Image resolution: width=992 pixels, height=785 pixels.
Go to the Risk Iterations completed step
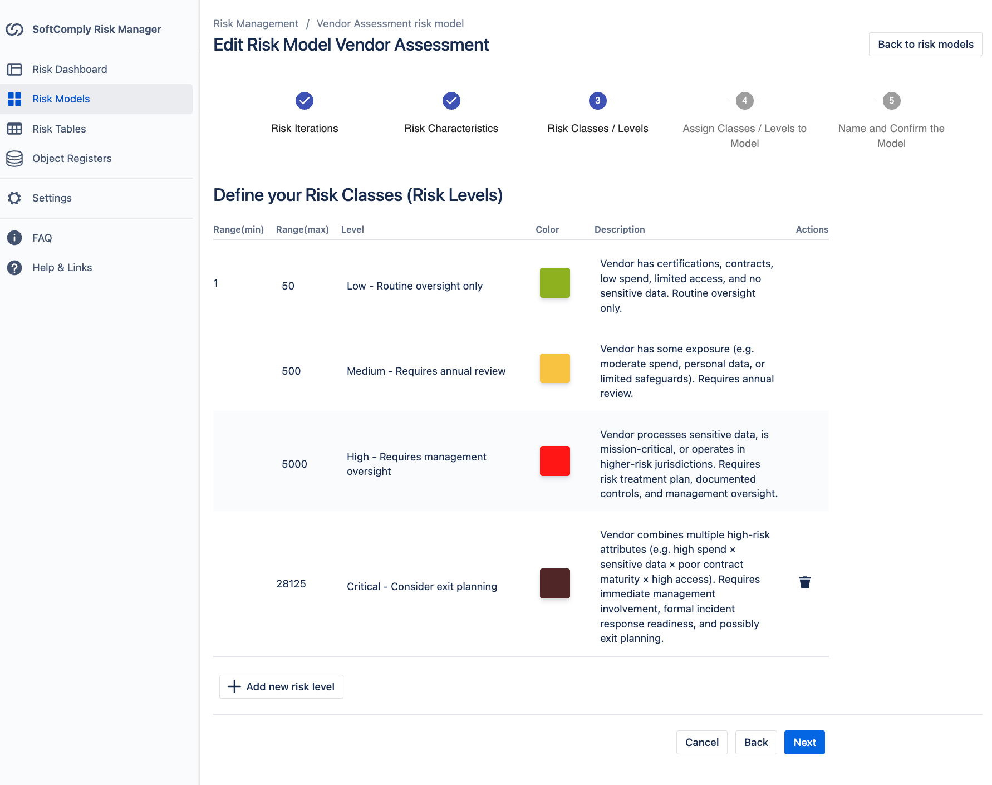point(305,101)
